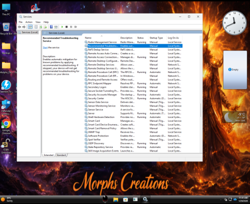The image size is (250, 204).
Task: Select the Security Center row
Action: coord(133,98)
